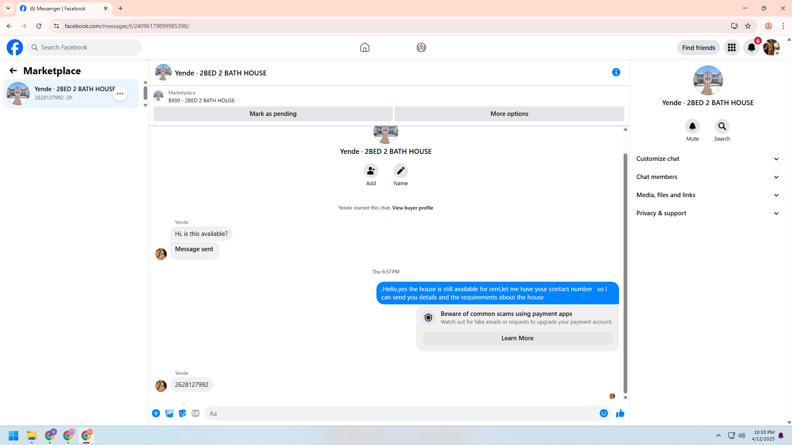Go back to previous browser page
The width and height of the screenshot is (792, 445).
click(x=9, y=26)
